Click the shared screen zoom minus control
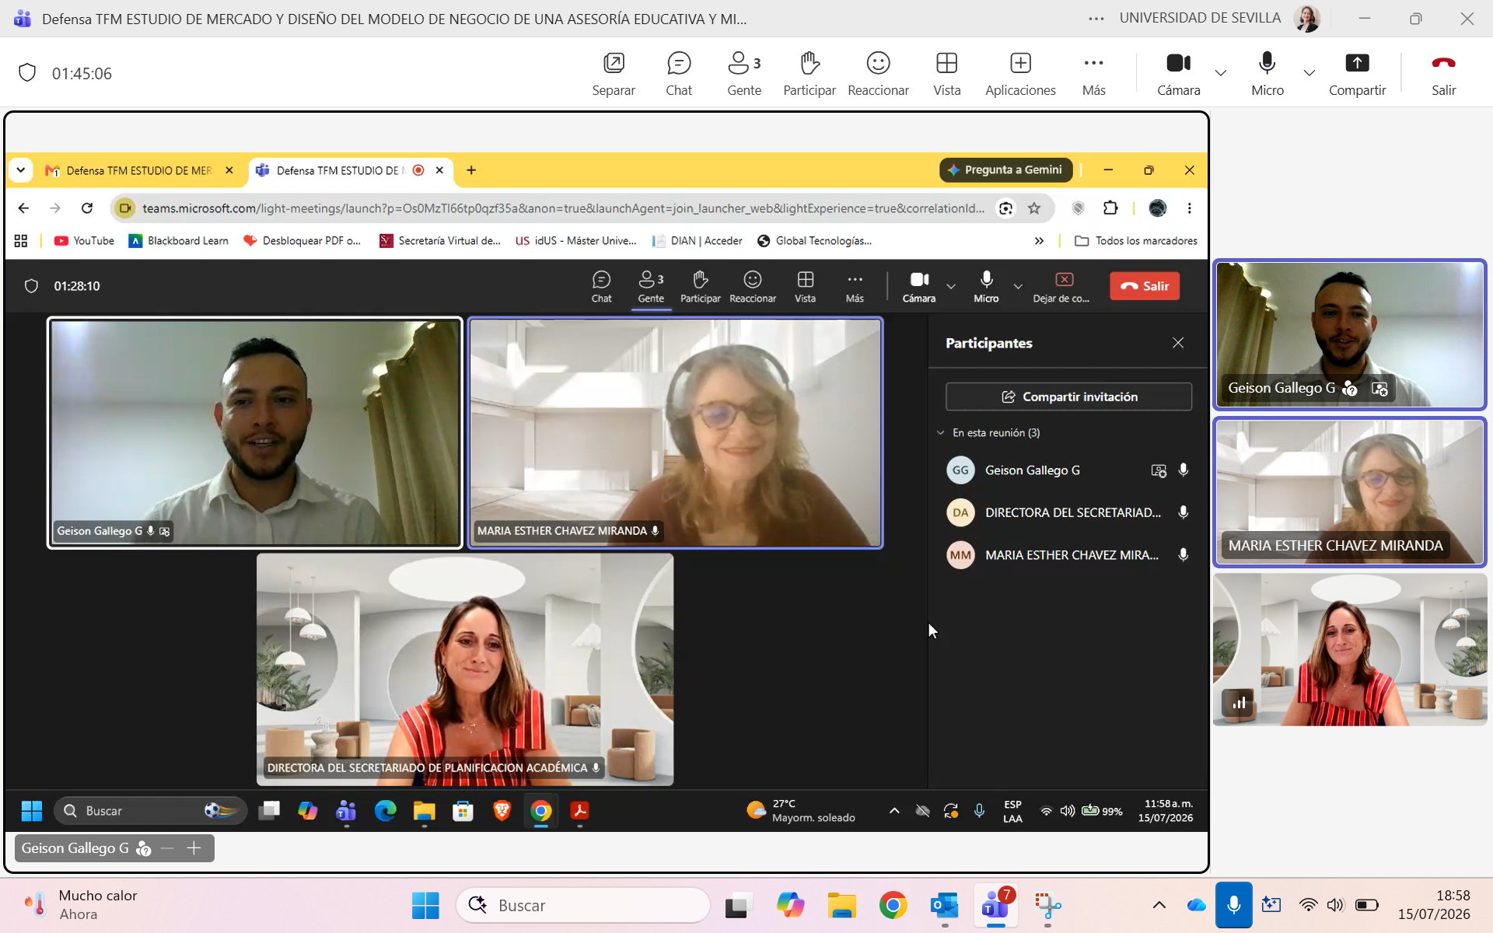Image resolution: width=1493 pixels, height=933 pixels. point(166,848)
